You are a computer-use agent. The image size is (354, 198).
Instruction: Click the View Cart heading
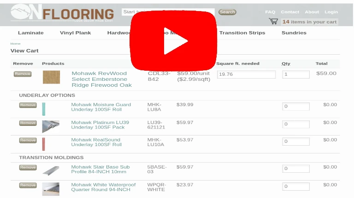coord(24,51)
